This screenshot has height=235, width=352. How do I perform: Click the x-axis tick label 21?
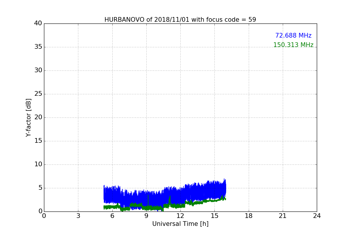click(x=283, y=216)
